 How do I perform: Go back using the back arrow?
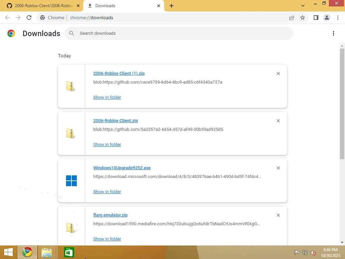(7, 18)
